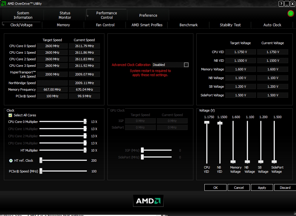Click the SB Voltage slider handle
This screenshot has width=296, height=216.
point(261,162)
